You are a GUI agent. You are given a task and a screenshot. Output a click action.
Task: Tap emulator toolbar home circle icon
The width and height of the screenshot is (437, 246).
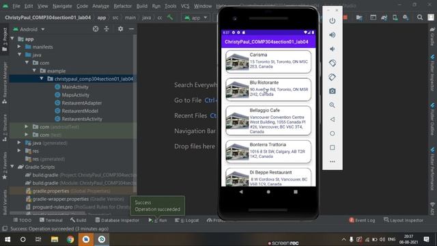coord(333,133)
